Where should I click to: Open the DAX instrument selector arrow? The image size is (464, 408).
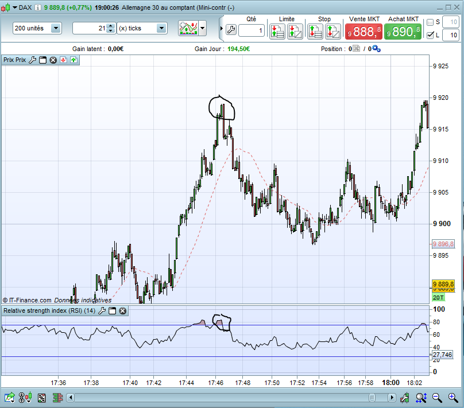click(x=15, y=7)
